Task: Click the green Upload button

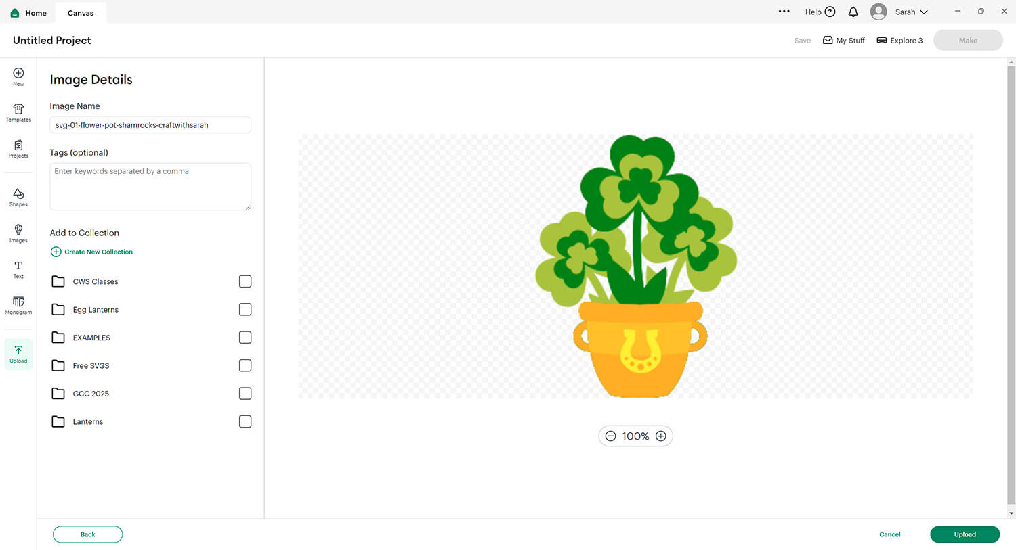Action: (x=965, y=534)
